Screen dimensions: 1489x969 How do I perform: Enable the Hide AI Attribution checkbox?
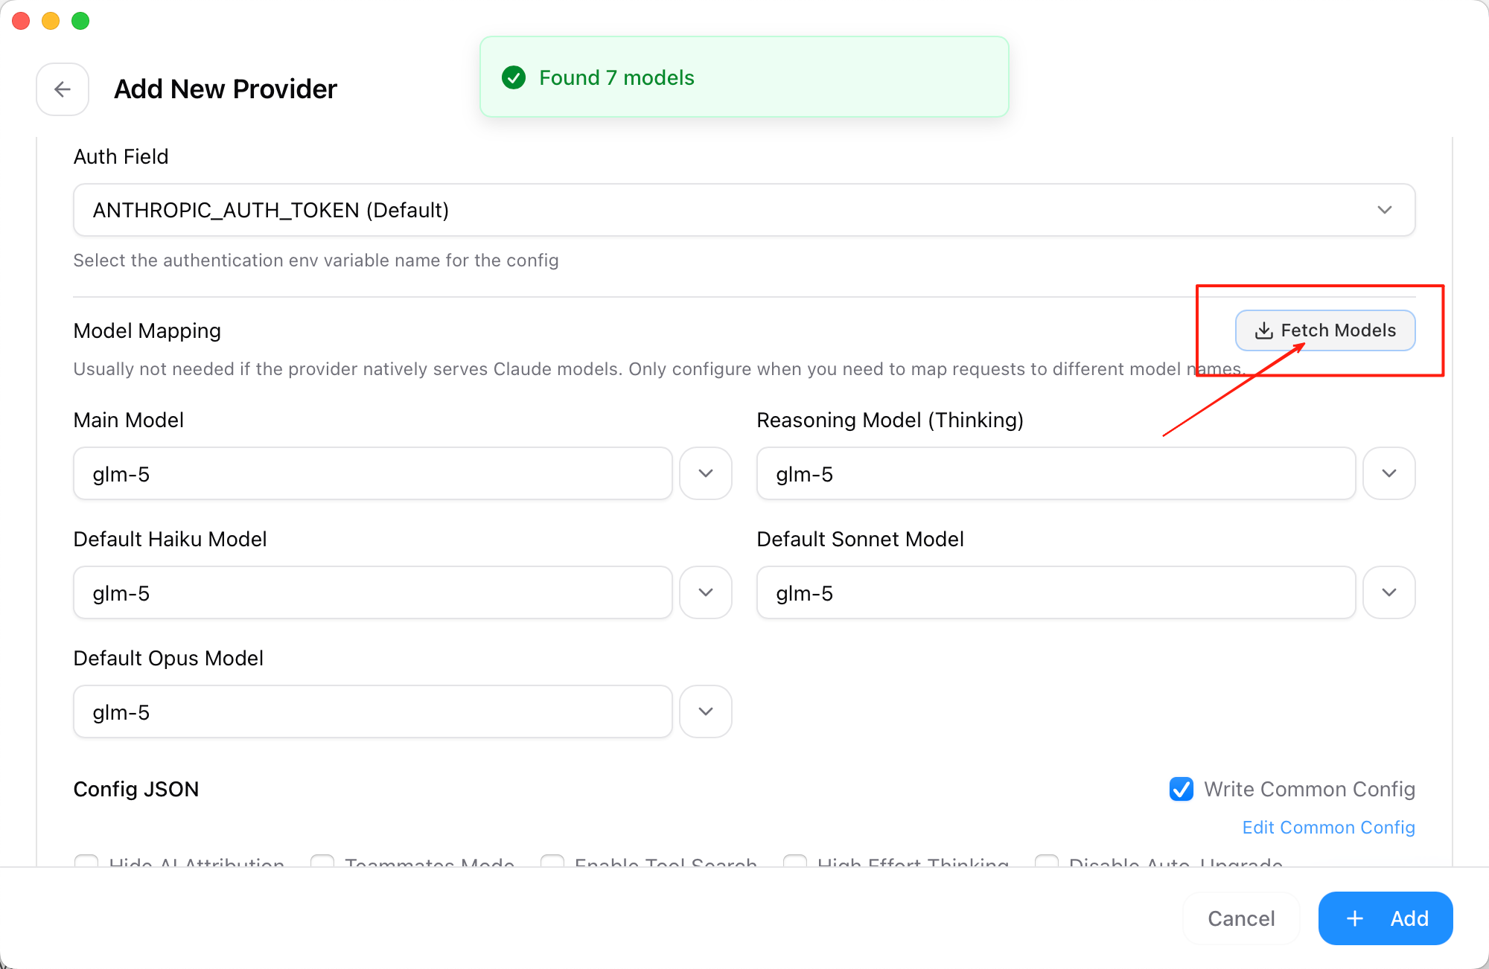86,862
